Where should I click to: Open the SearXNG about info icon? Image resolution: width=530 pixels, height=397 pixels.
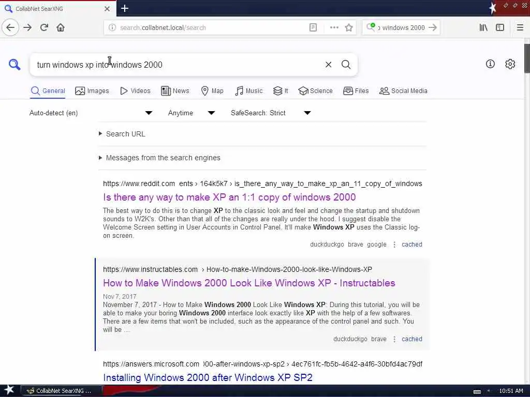point(490,64)
